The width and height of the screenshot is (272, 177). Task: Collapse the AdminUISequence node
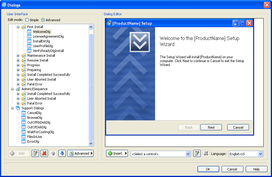[x=12, y=89]
